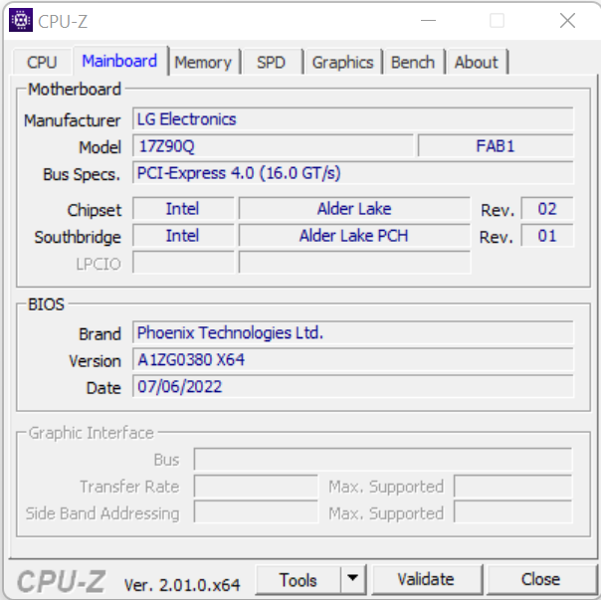
Task: Click the Max. Supported field beside Side Band Addressing
Action: pos(512,511)
